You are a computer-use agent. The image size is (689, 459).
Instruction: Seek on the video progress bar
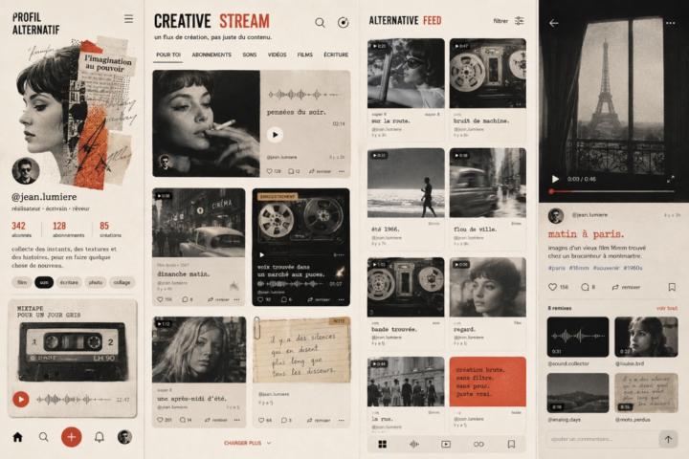pyautogui.click(x=612, y=191)
